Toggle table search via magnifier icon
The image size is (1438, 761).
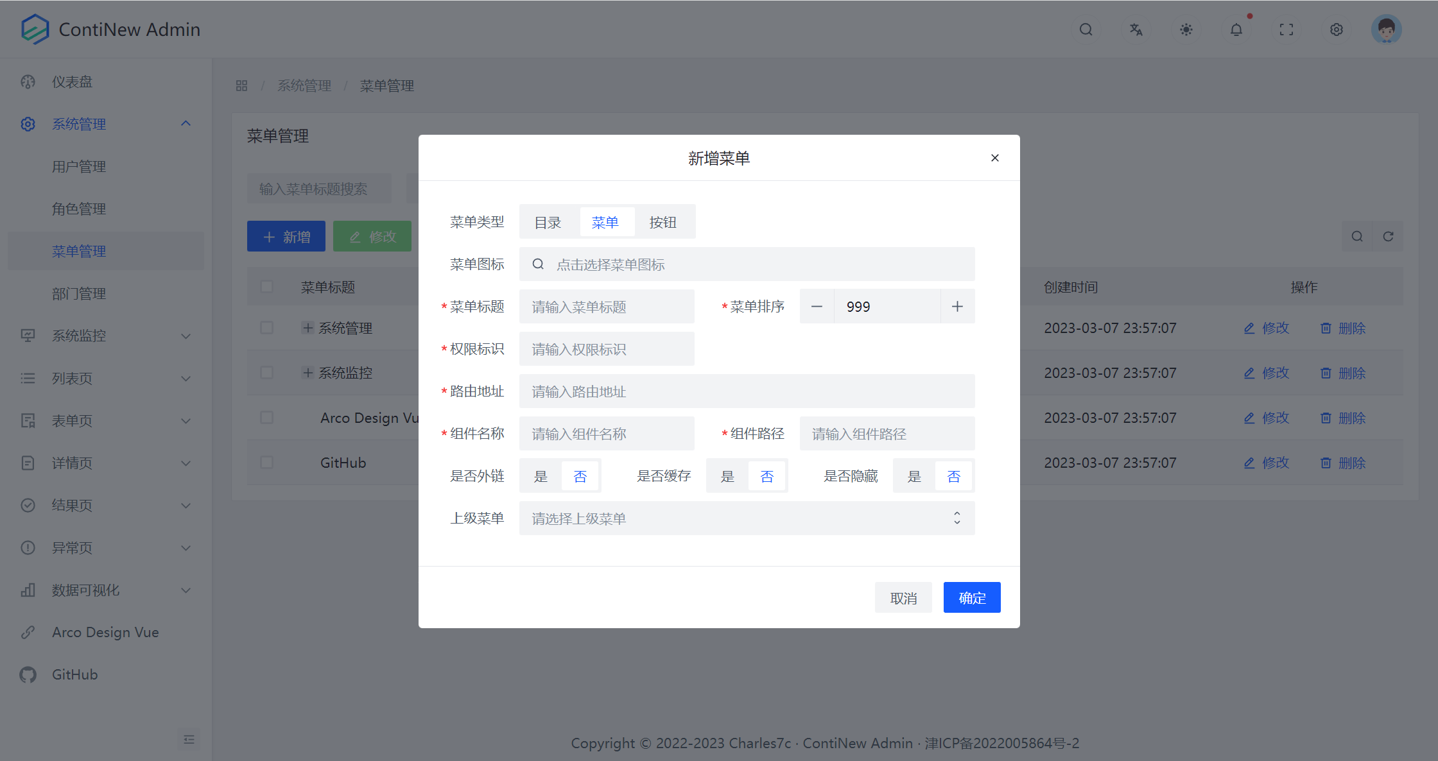1357,236
